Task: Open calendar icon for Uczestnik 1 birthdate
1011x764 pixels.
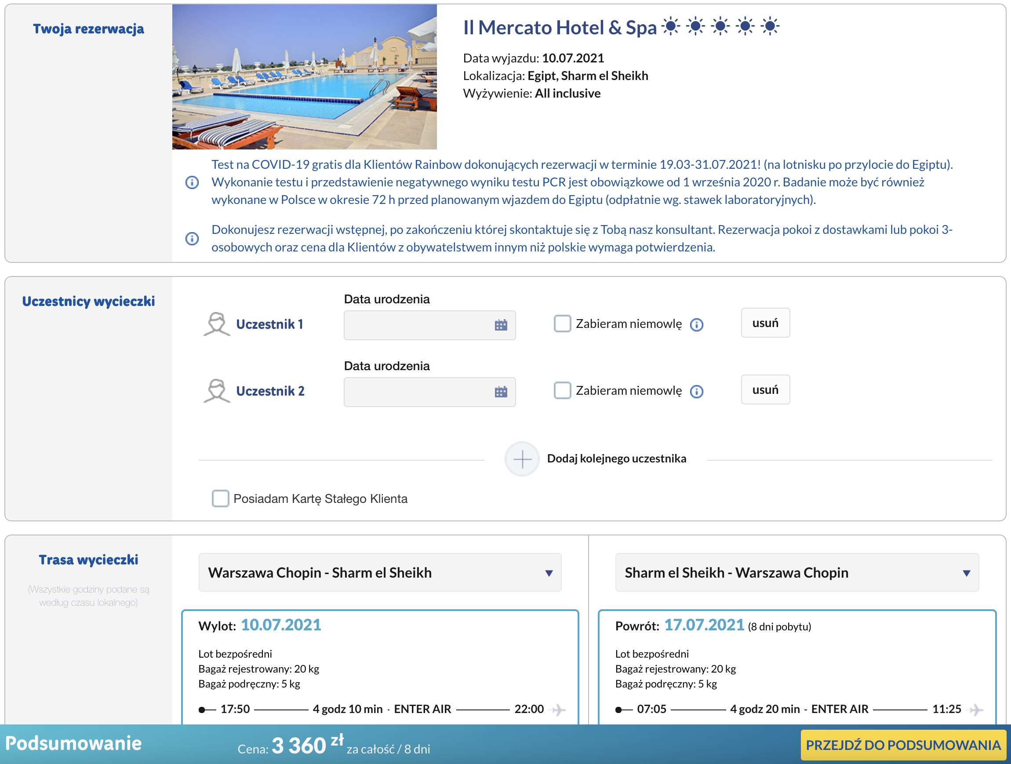Action: [501, 325]
